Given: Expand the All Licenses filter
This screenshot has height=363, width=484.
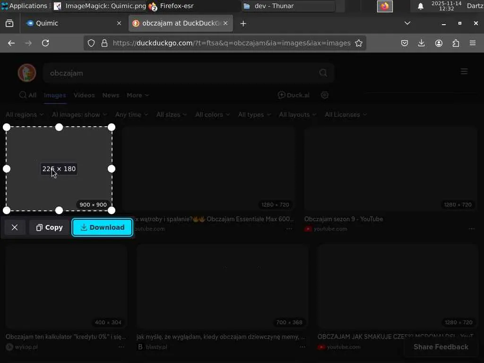Looking at the screenshot, I should 346,115.
